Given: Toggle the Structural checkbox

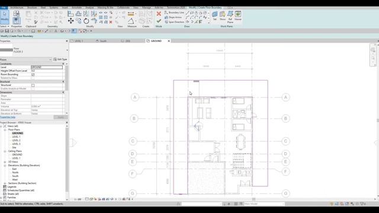Looking at the screenshot, I should click(x=33, y=85).
